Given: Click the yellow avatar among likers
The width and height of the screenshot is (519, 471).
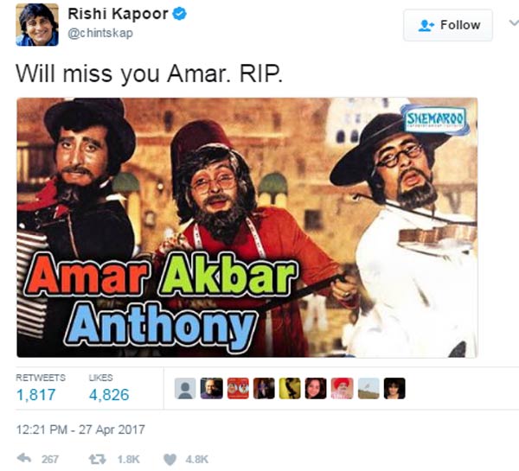Looking at the screenshot, I should click(x=290, y=388).
